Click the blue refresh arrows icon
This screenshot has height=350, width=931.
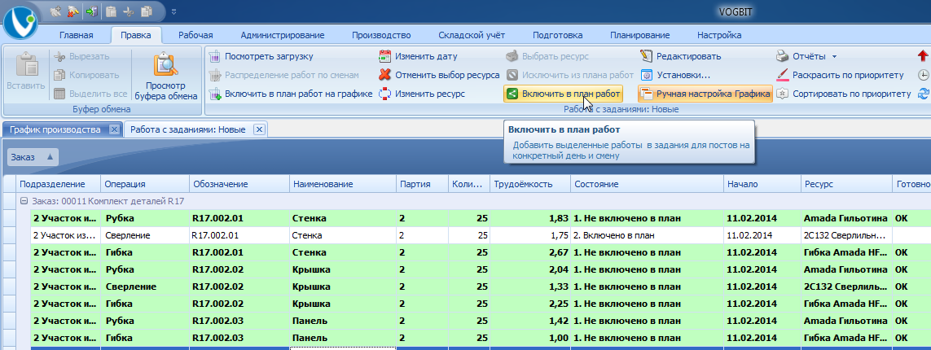924,94
